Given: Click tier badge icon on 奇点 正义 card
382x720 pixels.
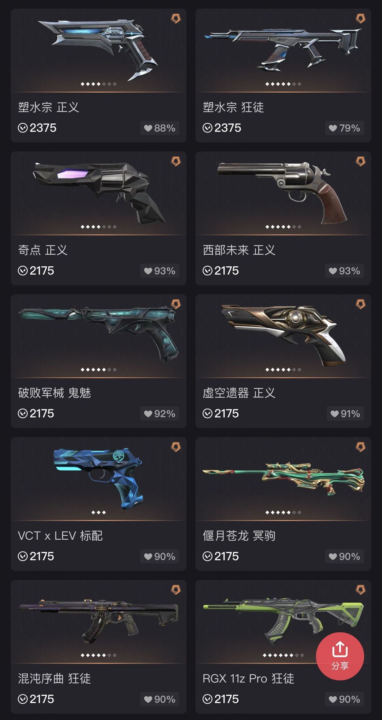Looking at the screenshot, I should click(176, 161).
